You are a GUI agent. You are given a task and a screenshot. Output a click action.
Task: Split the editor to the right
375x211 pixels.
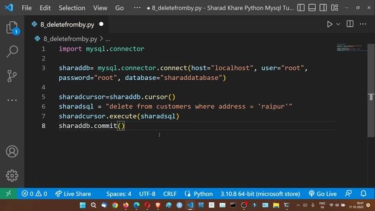[350, 24]
